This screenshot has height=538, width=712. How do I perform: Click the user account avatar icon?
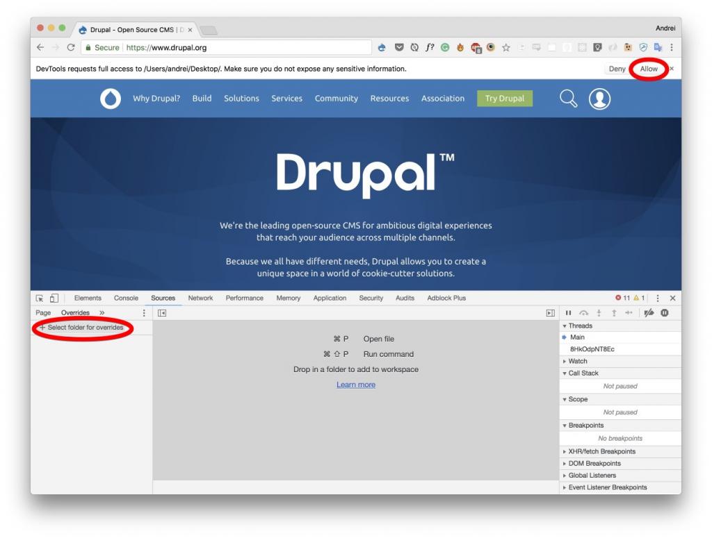click(x=599, y=99)
